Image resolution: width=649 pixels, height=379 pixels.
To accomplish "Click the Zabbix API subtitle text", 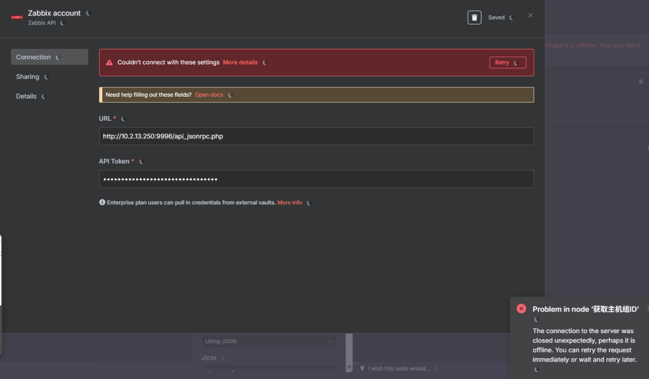I will (x=42, y=23).
